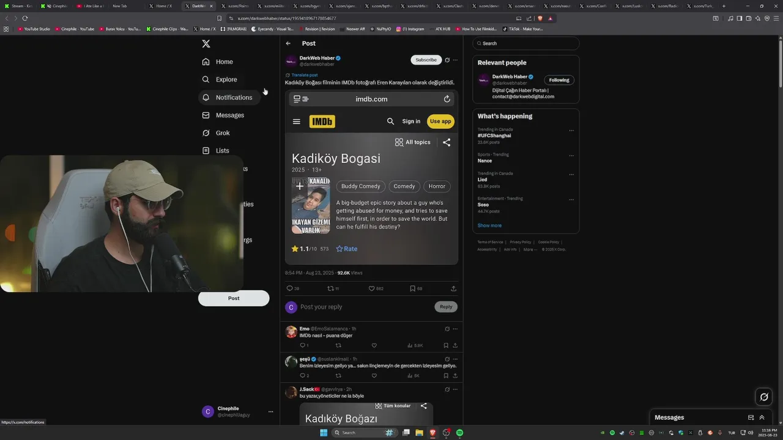783x440 pixels.
Task: Click the Reply button
Action: click(x=446, y=307)
